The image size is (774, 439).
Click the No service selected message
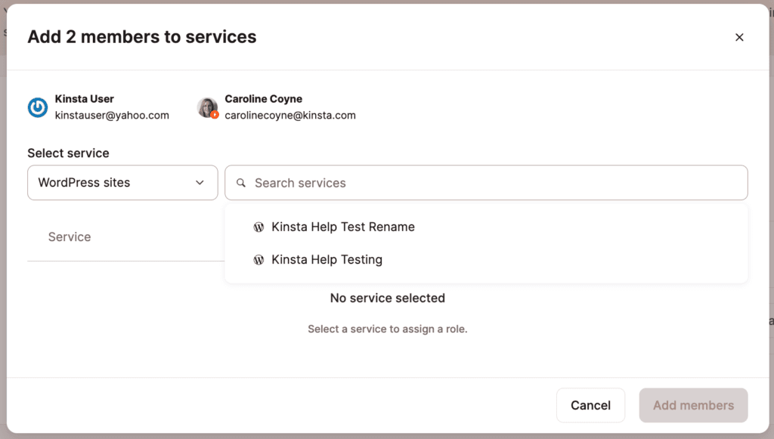tap(388, 298)
